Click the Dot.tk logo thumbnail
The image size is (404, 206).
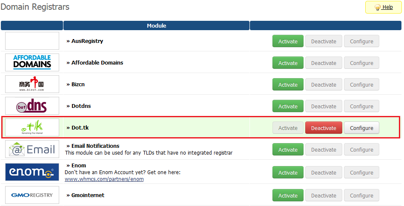pos(32,127)
